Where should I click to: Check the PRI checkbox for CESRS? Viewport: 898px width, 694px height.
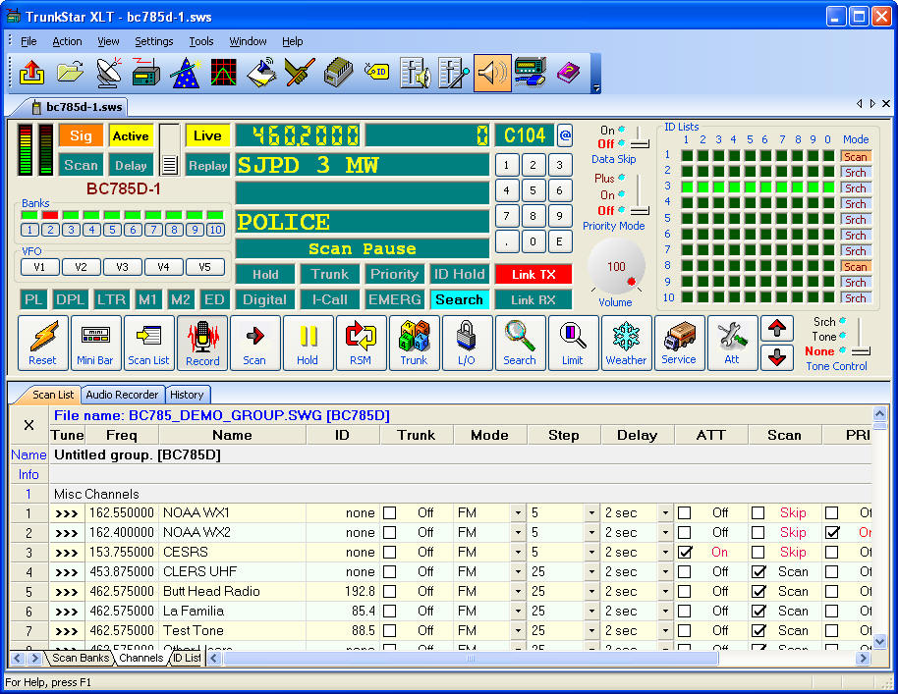coord(832,552)
